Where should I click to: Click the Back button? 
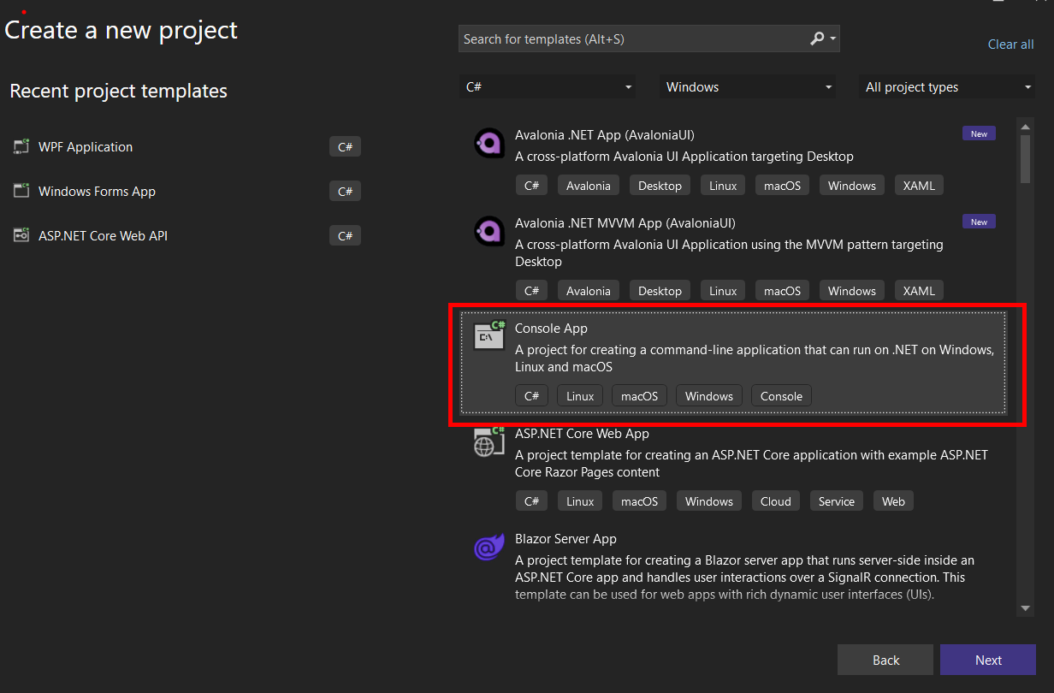[885, 660]
